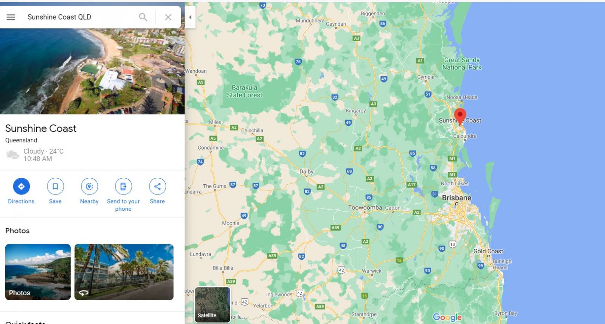Click the Great Sandy National Park label

coord(462,63)
